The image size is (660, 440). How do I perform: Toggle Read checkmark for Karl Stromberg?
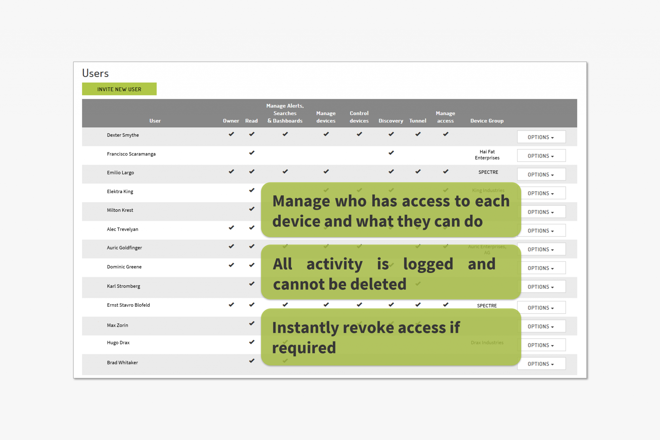click(252, 284)
